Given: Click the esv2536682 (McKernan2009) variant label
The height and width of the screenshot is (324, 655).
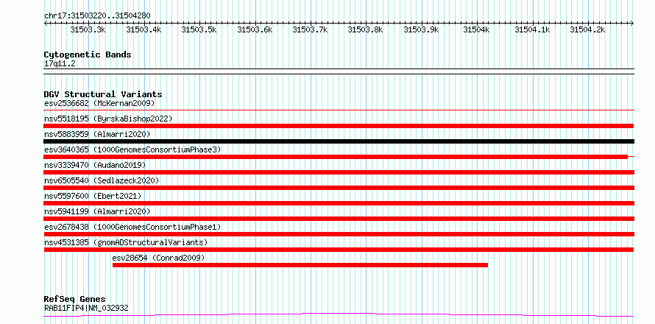Looking at the screenshot, I should 99,103.
